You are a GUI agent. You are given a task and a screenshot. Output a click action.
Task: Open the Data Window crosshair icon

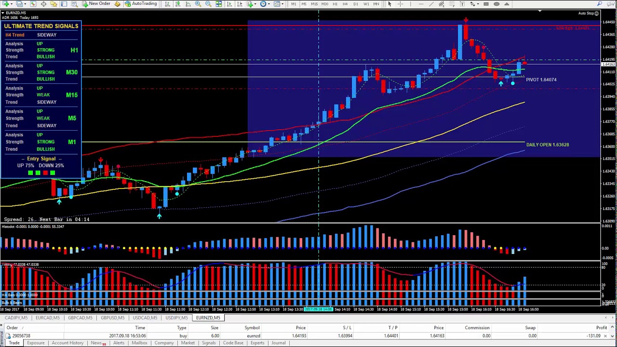(43, 4)
